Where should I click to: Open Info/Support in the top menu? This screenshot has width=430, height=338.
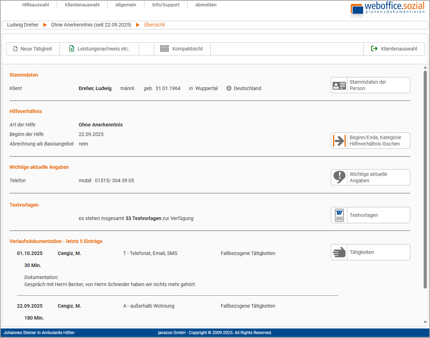tap(166, 5)
